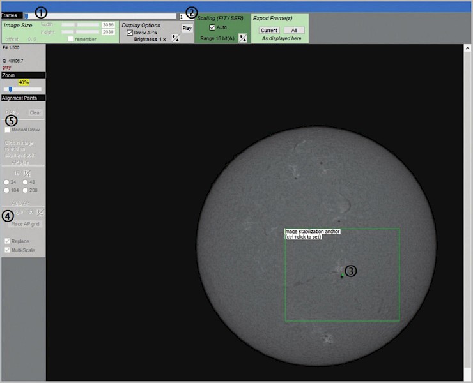Click the Brightness plus/minus stepper icon
This screenshot has height=383, width=473.
[x=175, y=39]
